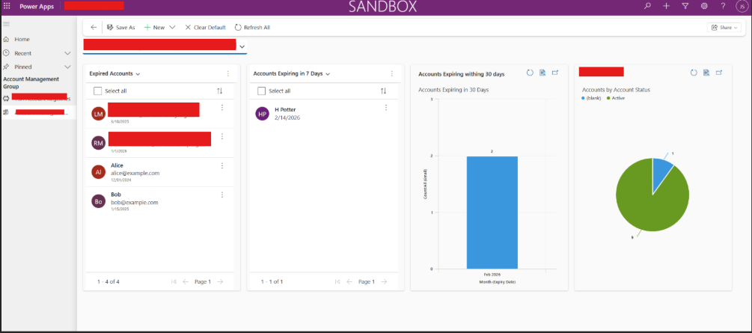Image resolution: width=752 pixels, height=333 pixels.
Task: Click the help question mark icon
Action: [724, 6]
